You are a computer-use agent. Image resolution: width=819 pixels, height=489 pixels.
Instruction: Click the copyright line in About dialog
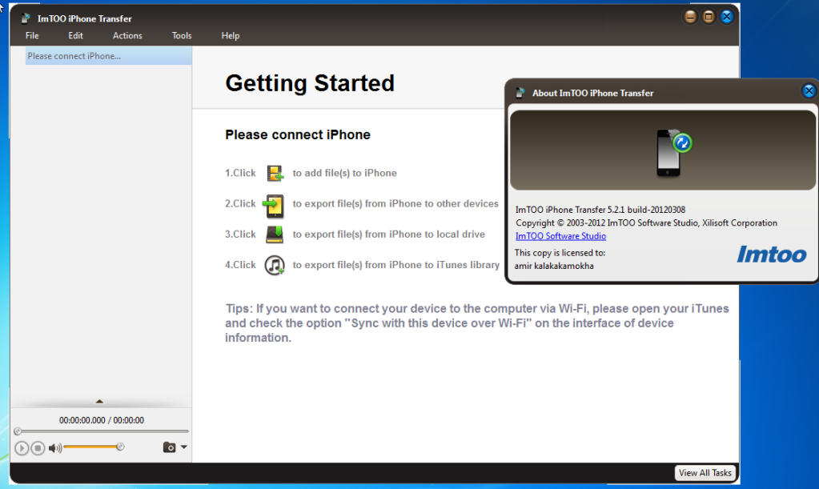pyautogui.click(x=647, y=222)
